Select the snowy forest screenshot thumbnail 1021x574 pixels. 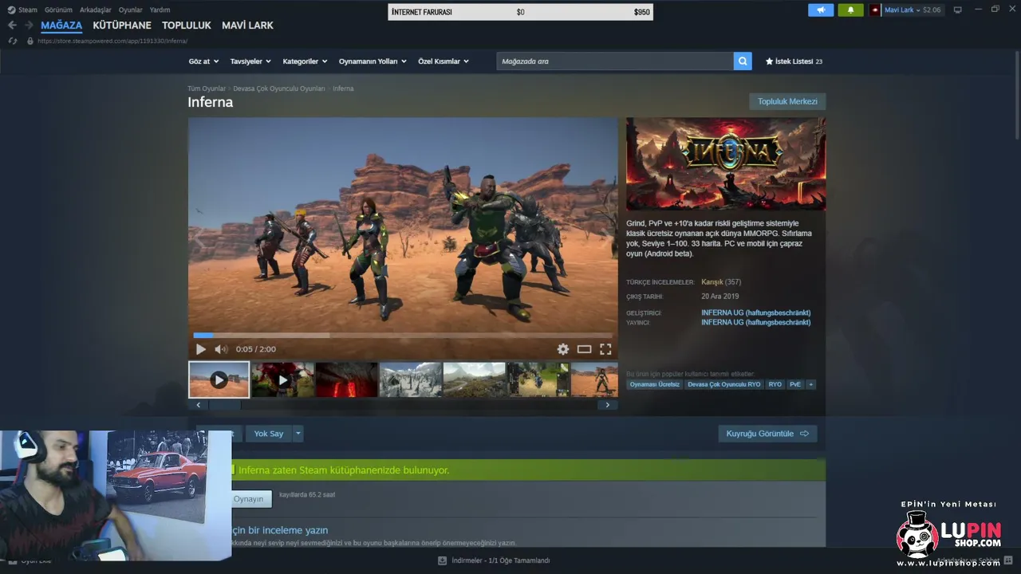(x=410, y=379)
